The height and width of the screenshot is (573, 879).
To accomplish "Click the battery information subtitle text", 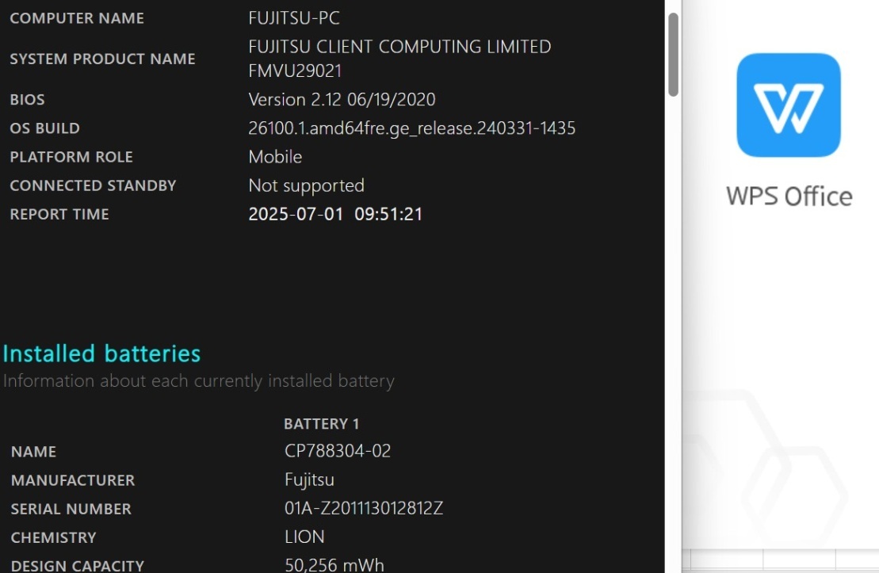I will (x=198, y=381).
